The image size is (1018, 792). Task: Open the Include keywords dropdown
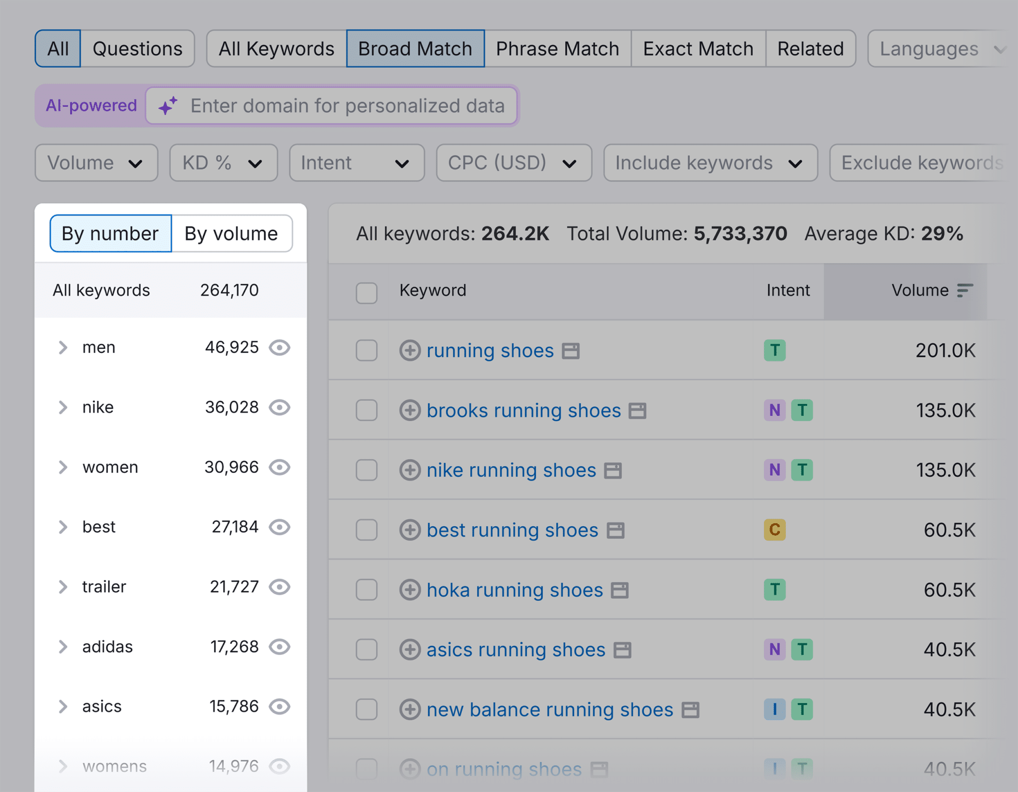(x=710, y=163)
